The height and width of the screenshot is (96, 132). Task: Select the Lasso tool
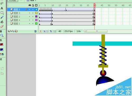tap(2, 3)
